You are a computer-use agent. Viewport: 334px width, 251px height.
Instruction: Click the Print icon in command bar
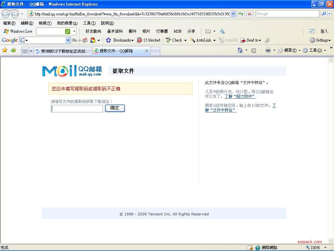coord(268,50)
